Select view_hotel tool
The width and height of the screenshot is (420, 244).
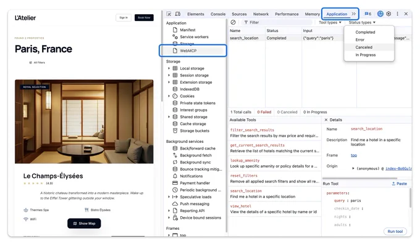[x=274, y=209]
